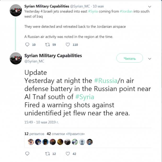Like the Update tweet with 42 likes
162x162 pixels.
[68, 154]
